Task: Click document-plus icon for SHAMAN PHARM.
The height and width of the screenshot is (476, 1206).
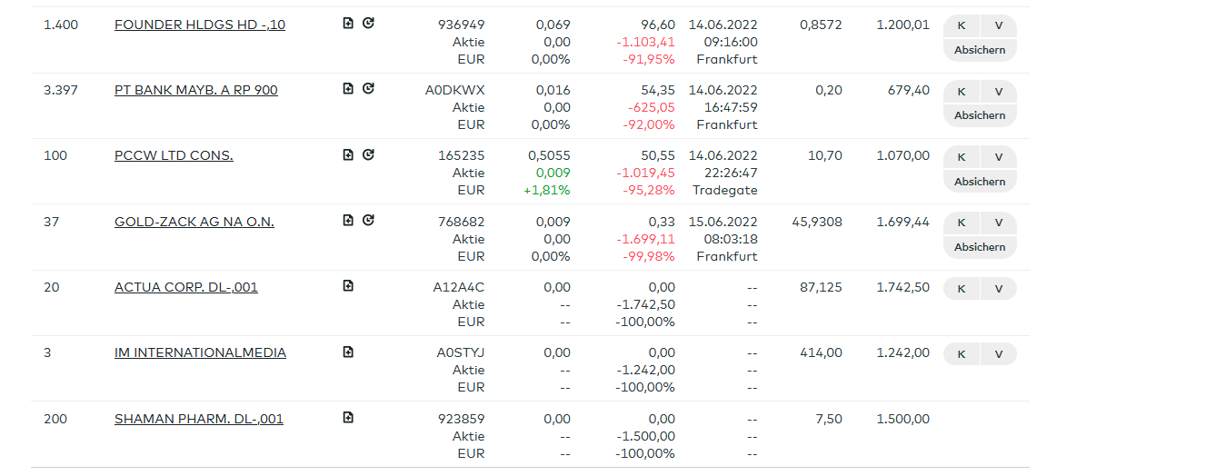Action: tap(348, 418)
